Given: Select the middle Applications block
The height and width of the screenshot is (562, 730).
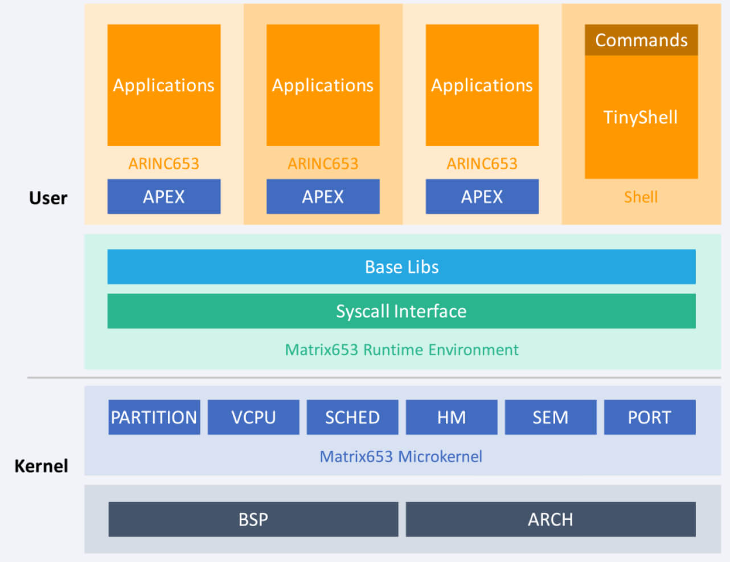Looking at the screenshot, I should pos(323,85).
